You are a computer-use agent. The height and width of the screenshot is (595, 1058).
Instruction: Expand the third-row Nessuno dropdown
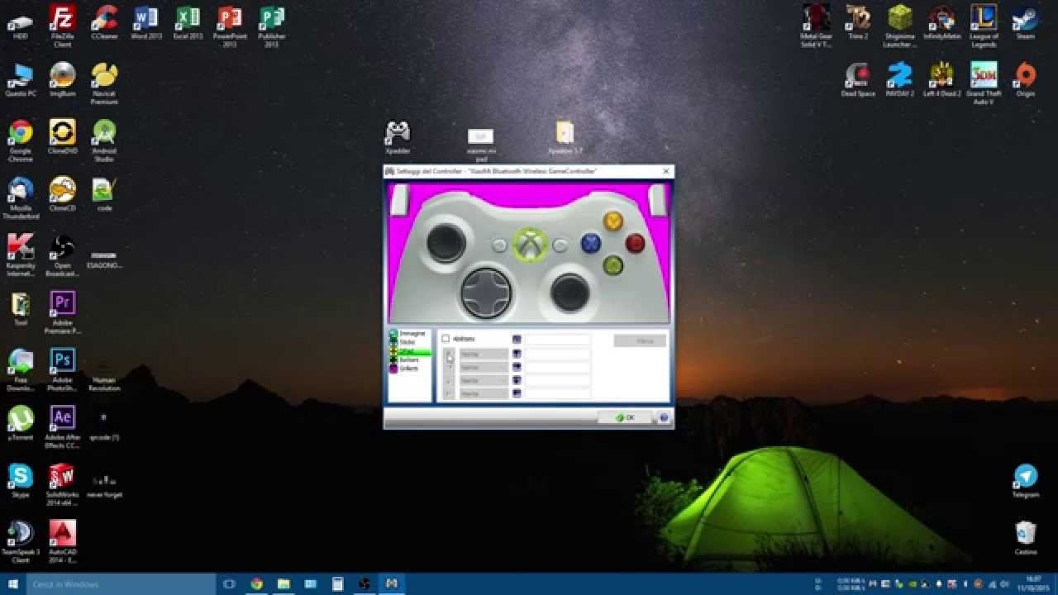[484, 380]
